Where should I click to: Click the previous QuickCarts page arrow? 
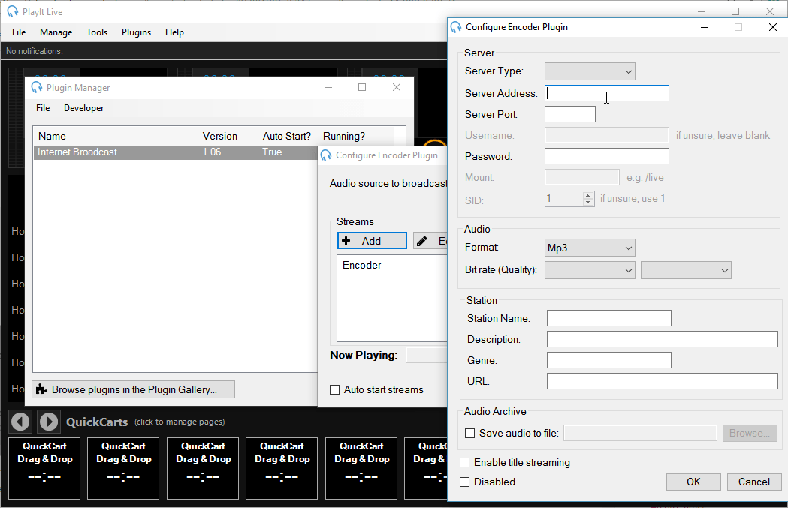pyautogui.click(x=20, y=422)
